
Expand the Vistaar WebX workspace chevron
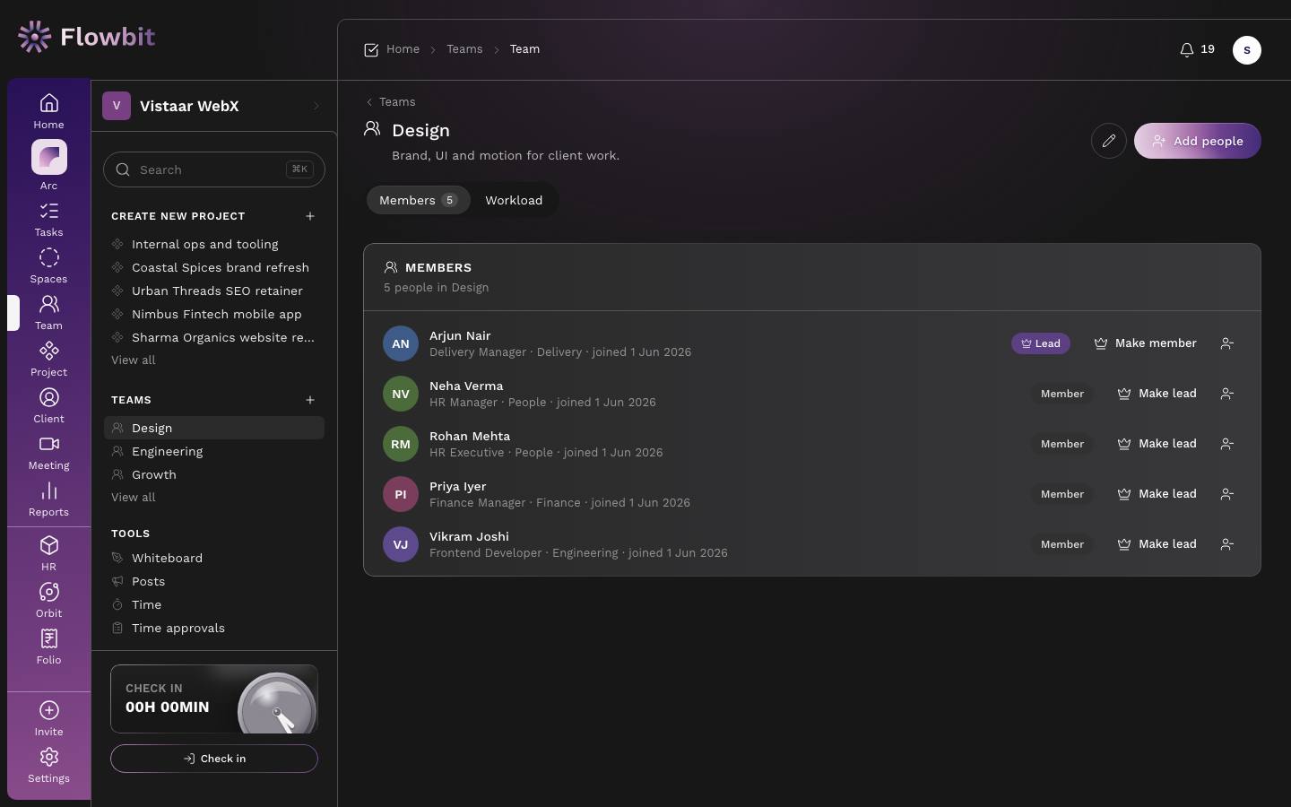pyautogui.click(x=316, y=106)
